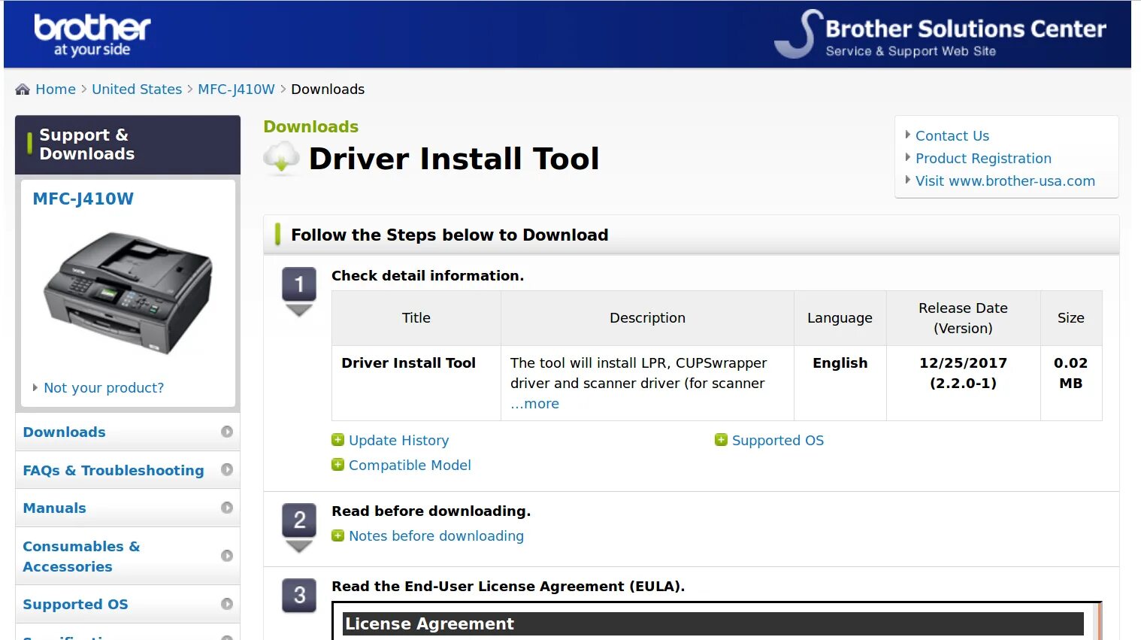The height and width of the screenshot is (640, 1141).
Task: Click the Not your product? link
Action: (104, 388)
